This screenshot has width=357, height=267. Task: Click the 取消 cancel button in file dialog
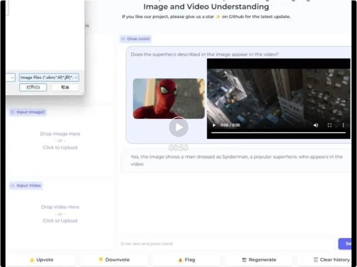click(65, 87)
